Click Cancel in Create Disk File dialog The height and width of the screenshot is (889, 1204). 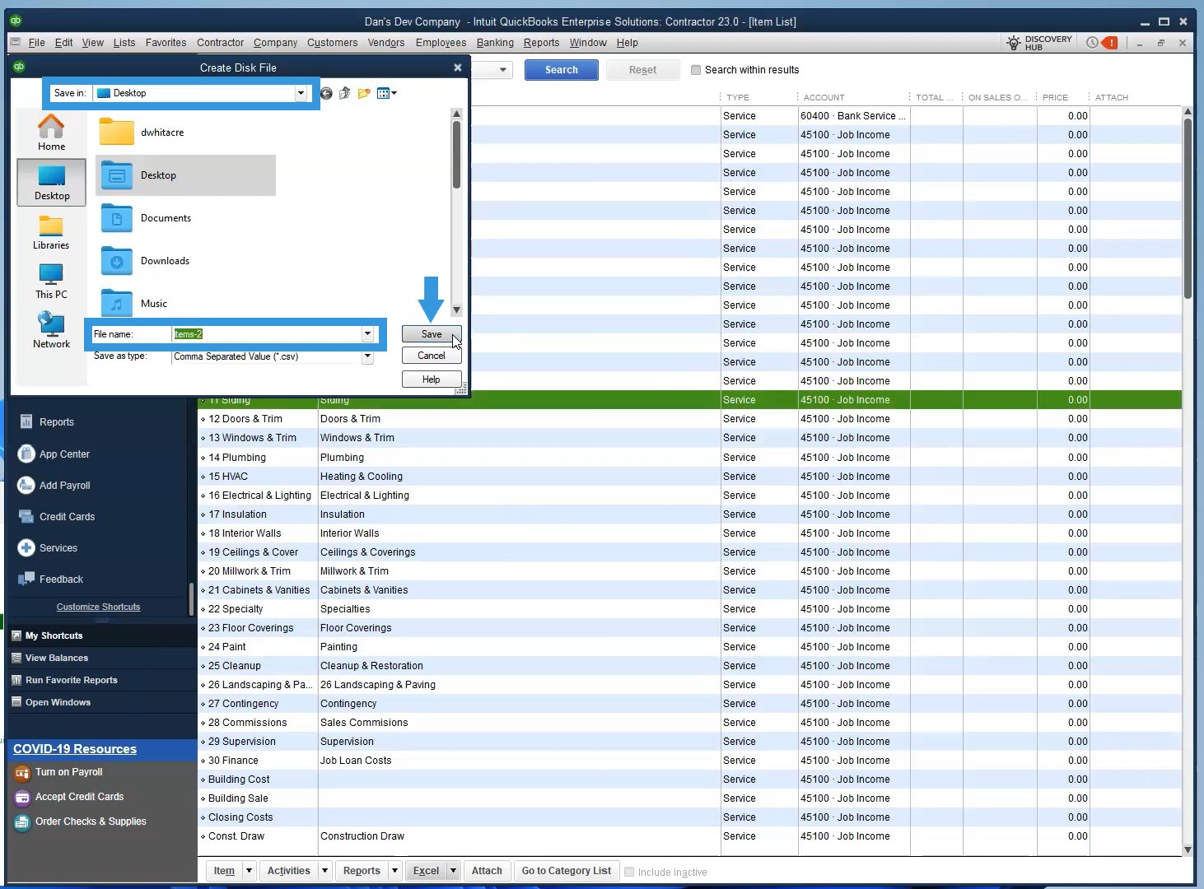[432, 356]
